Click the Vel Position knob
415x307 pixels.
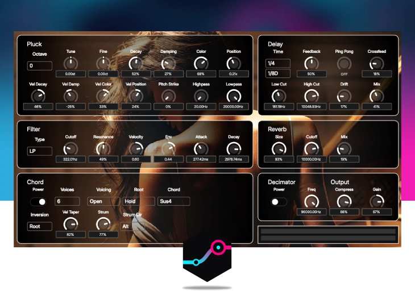coord(136,96)
